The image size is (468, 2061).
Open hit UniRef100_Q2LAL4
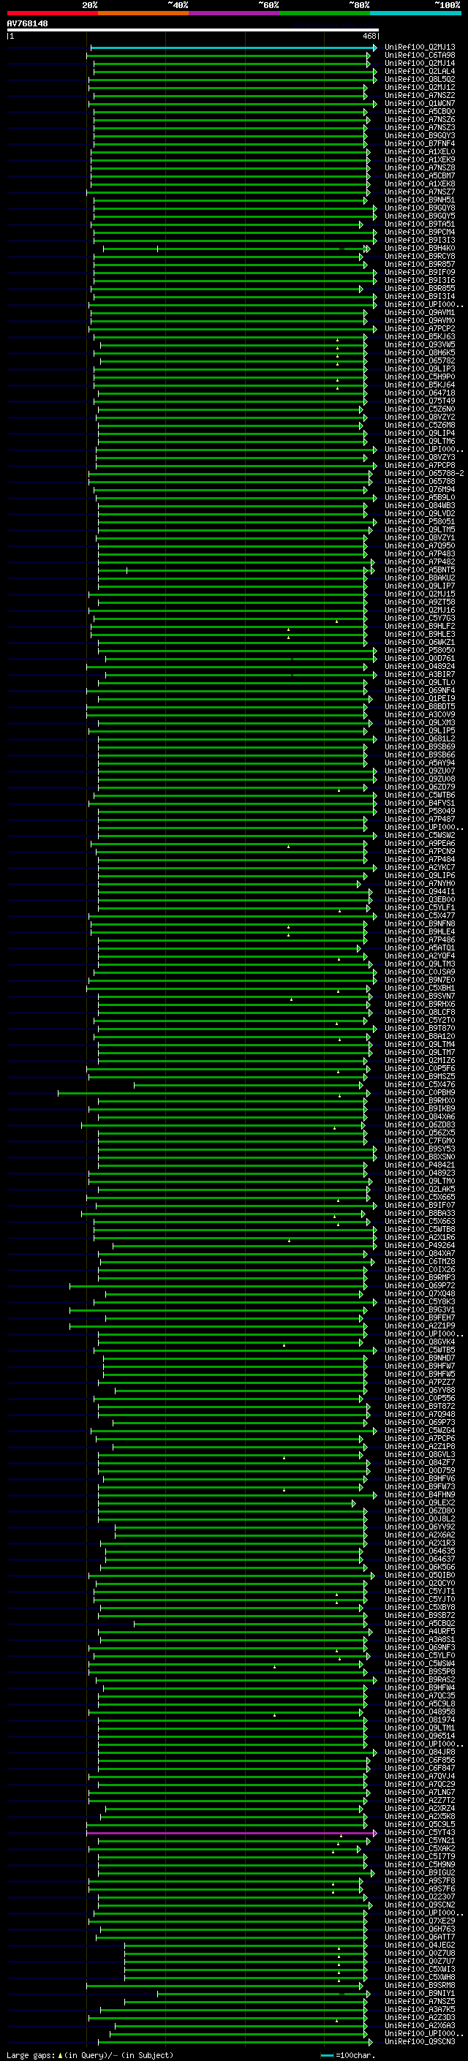point(420,72)
